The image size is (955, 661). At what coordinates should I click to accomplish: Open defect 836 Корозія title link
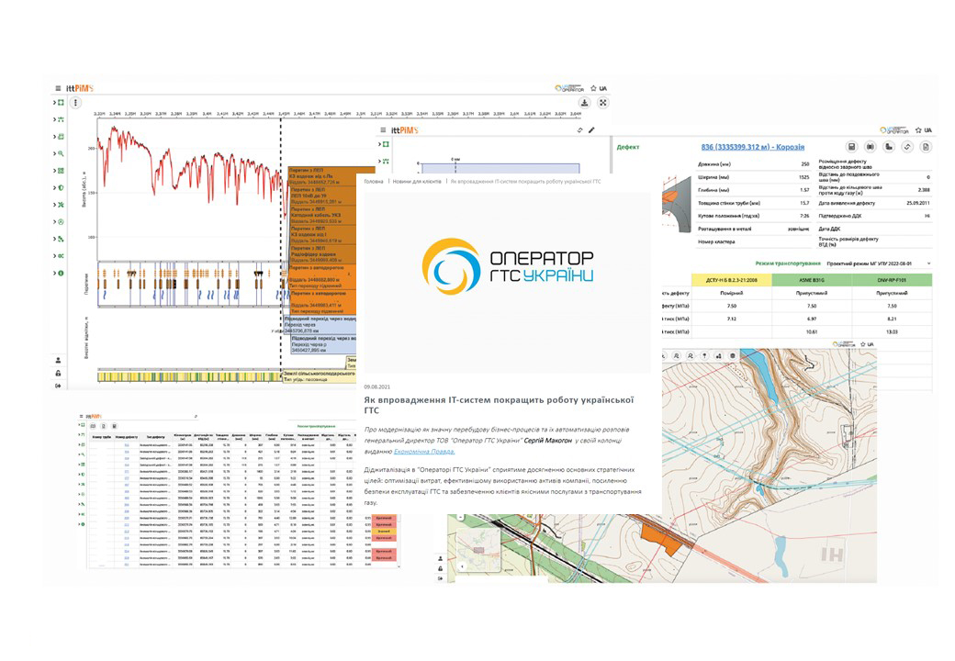click(x=752, y=147)
